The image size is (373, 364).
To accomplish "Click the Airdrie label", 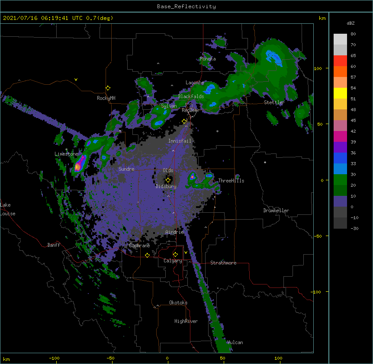I will (175, 232).
